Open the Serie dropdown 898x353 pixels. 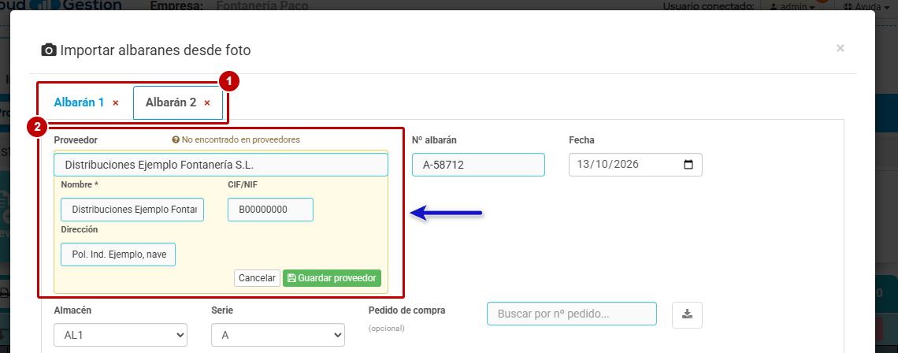tap(278, 335)
